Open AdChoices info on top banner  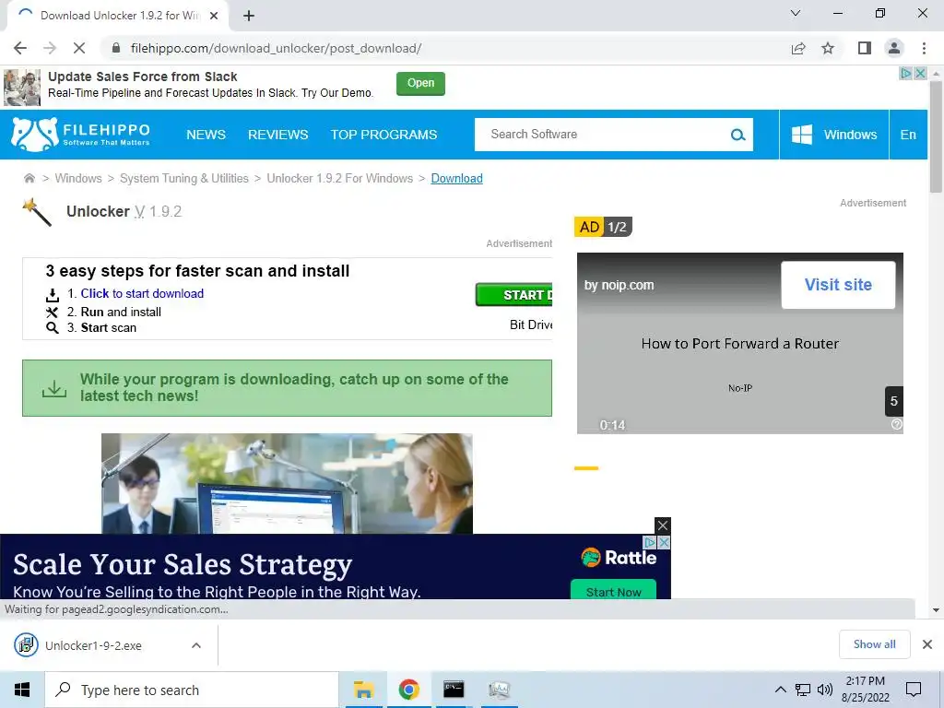pos(905,74)
